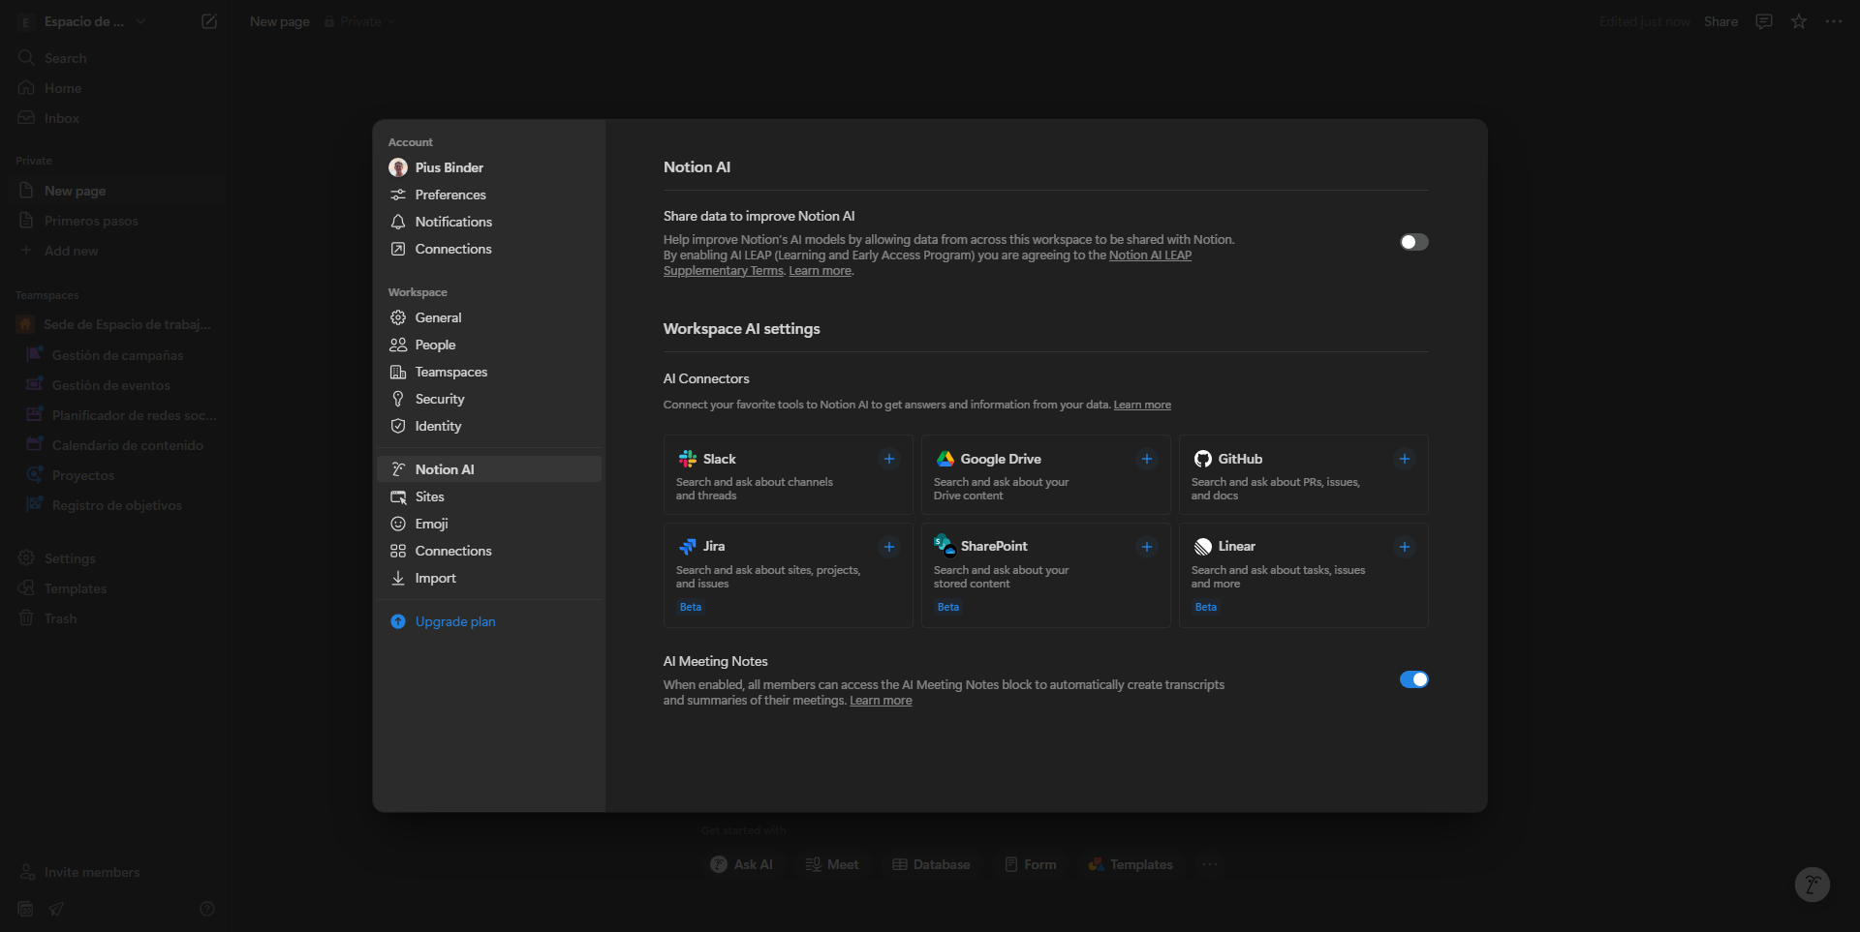Click the Jira logo icon
The height and width of the screenshot is (932, 1860).
[x=687, y=547]
